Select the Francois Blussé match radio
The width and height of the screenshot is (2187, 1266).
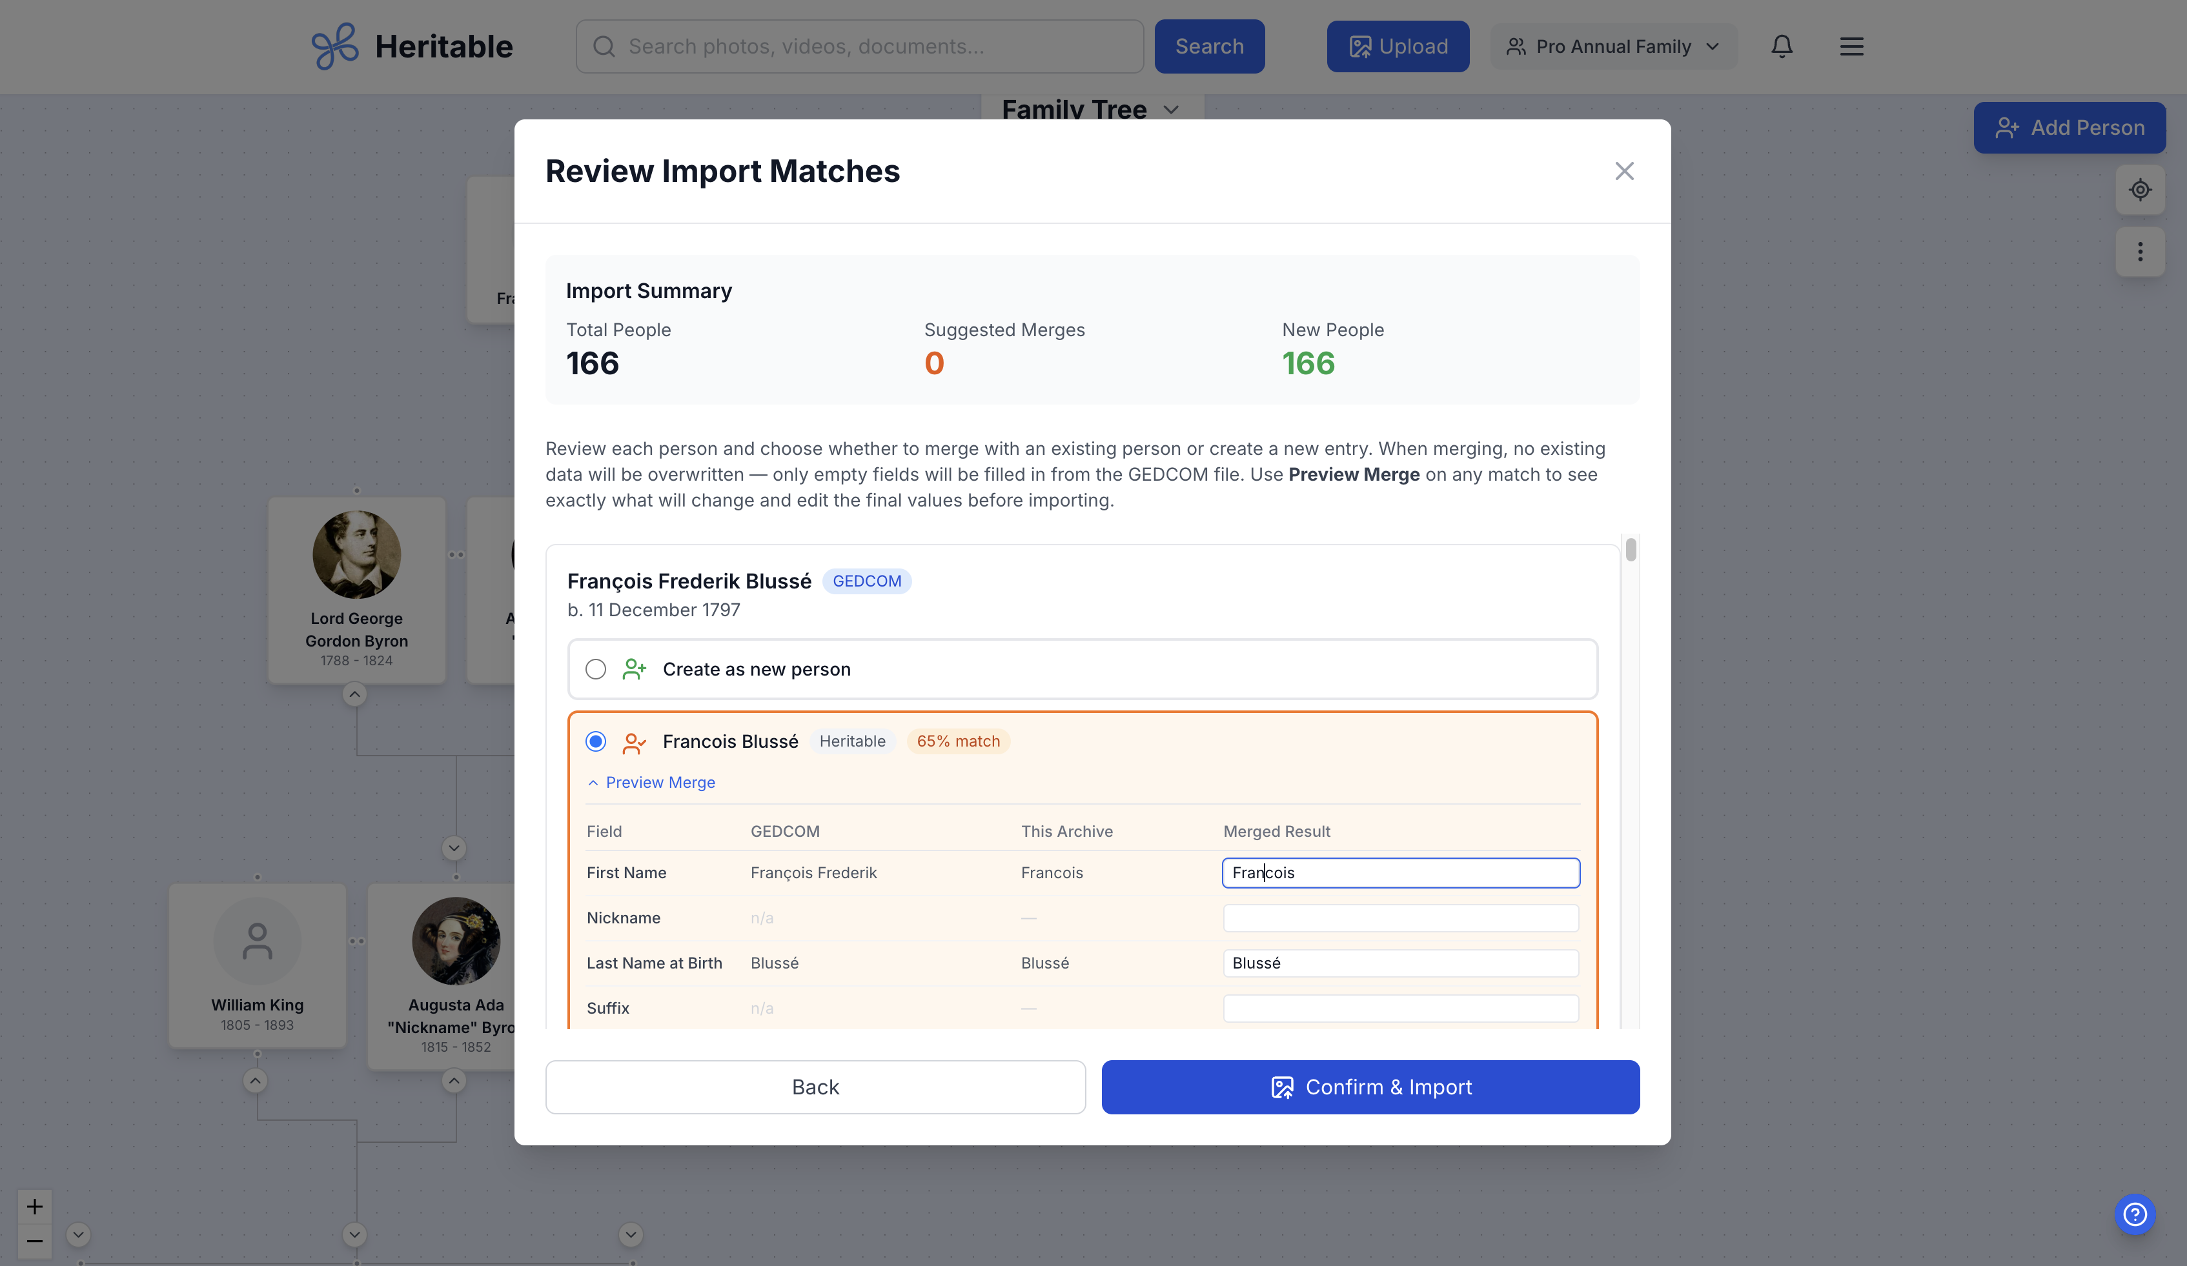[x=595, y=741]
